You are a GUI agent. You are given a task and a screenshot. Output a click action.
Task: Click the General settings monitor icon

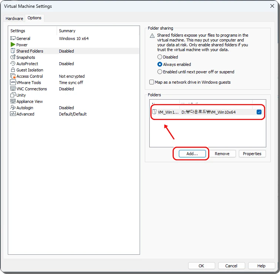coord(13,39)
